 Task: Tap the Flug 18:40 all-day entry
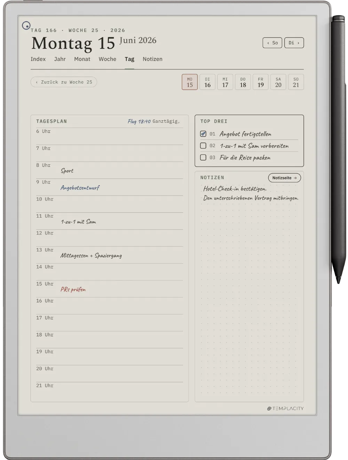click(x=139, y=121)
